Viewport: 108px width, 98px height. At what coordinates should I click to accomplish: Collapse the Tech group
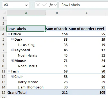[9, 71]
